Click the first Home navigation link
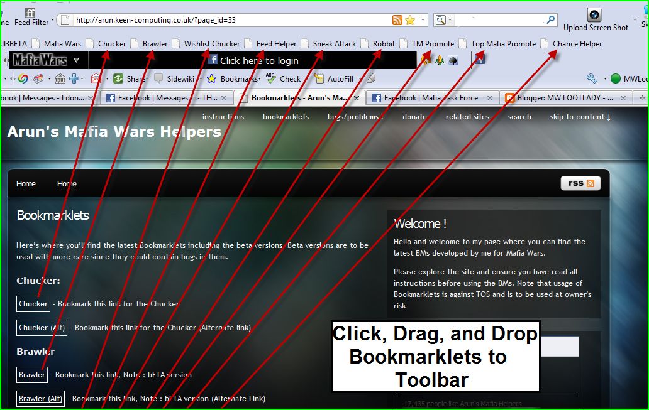649x410 pixels. [26, 183]
